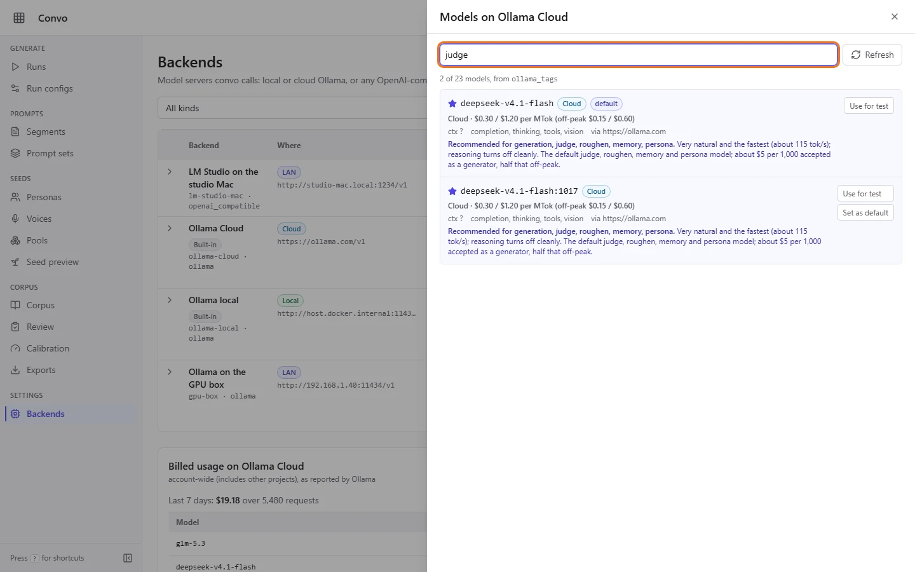
Task: Click the Exports download icon
Action: click(x=15, y=370)
